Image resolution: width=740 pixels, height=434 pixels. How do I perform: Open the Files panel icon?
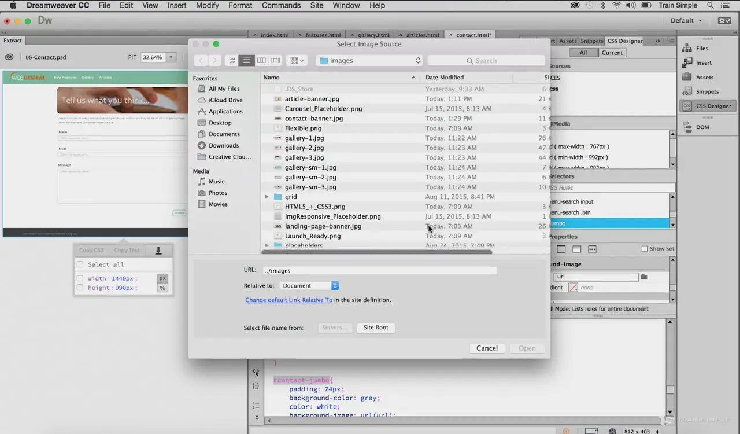[x=687, y=48]
